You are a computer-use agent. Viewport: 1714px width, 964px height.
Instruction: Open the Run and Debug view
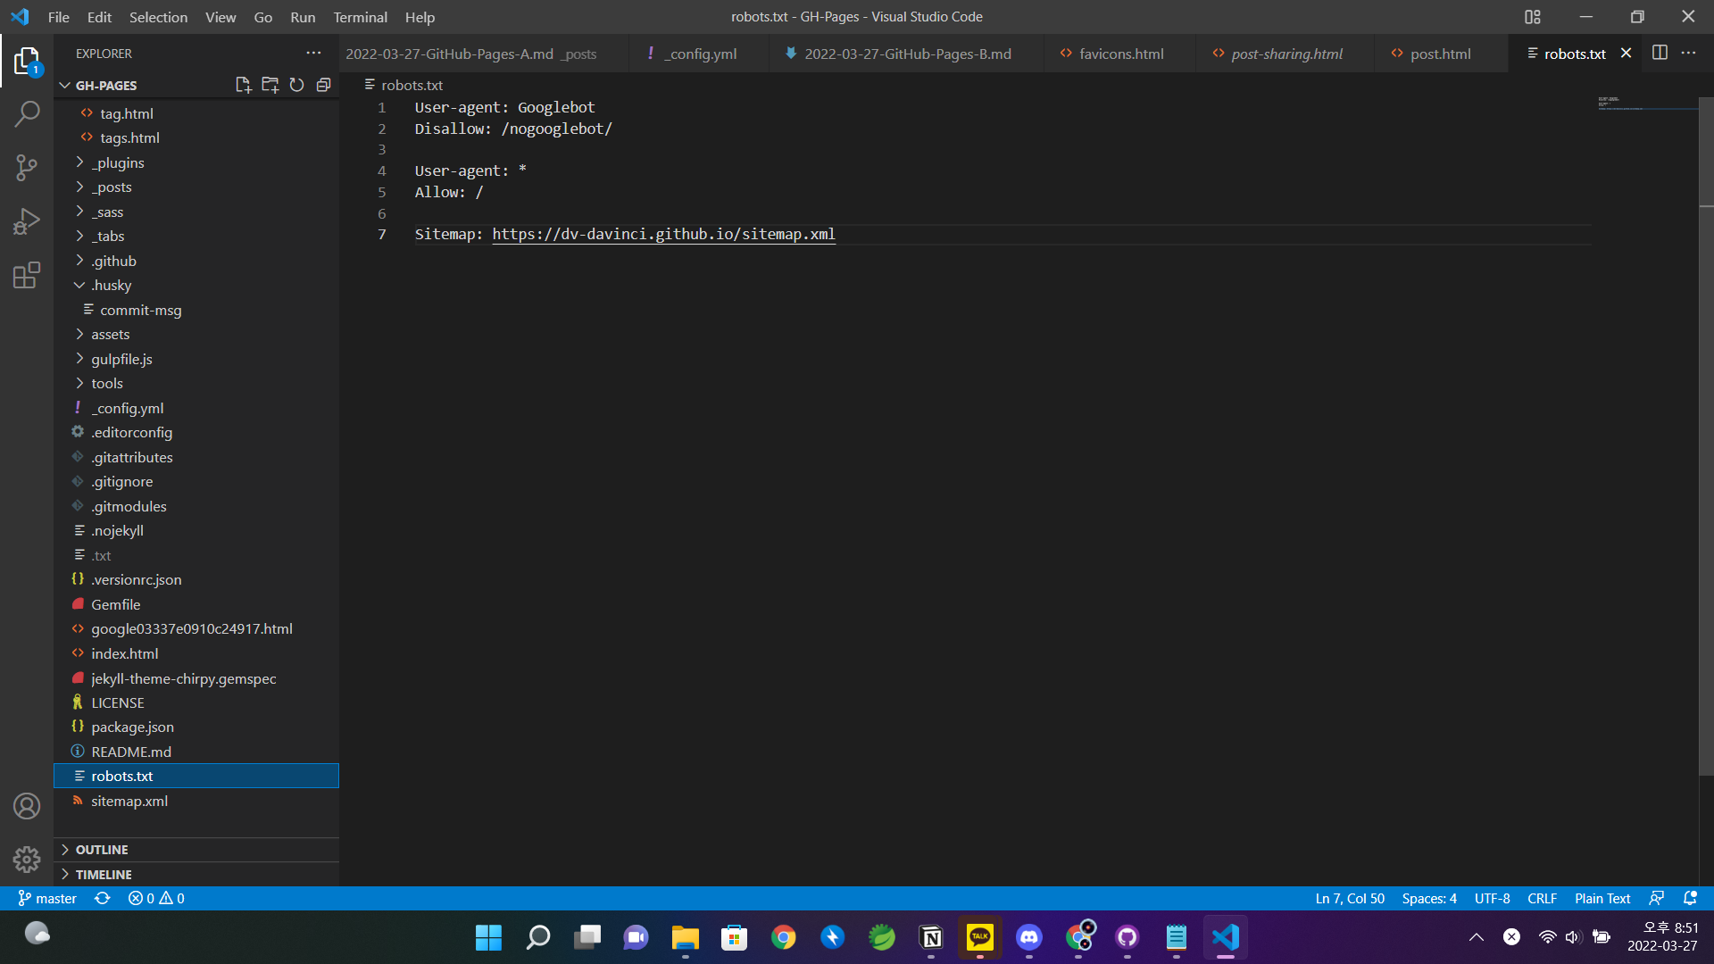(27, 220)
